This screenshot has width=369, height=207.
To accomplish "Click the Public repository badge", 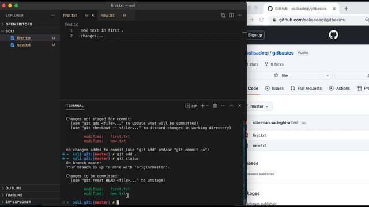I will pos(303,53).
